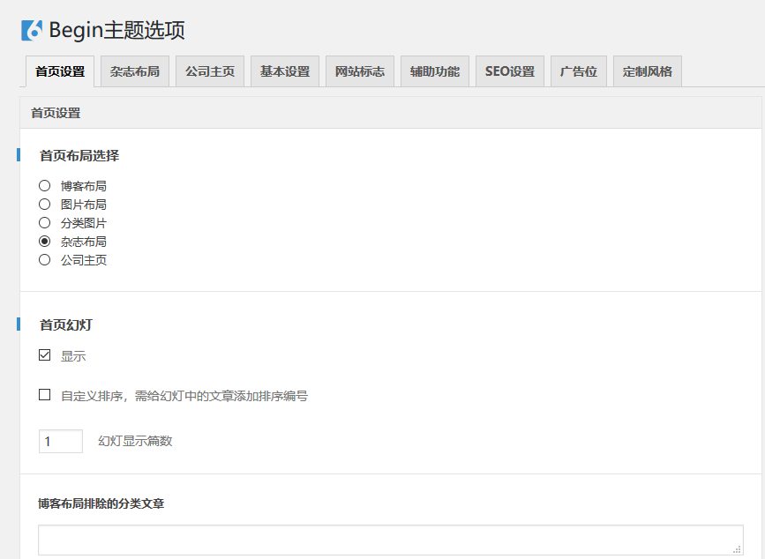Open the 公司主页 tab
The height and width of the screenshot is (559, 765).
click(209, 71)
